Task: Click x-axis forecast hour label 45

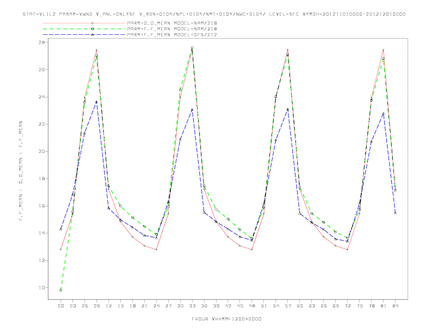Action: (x=240, y=306)
